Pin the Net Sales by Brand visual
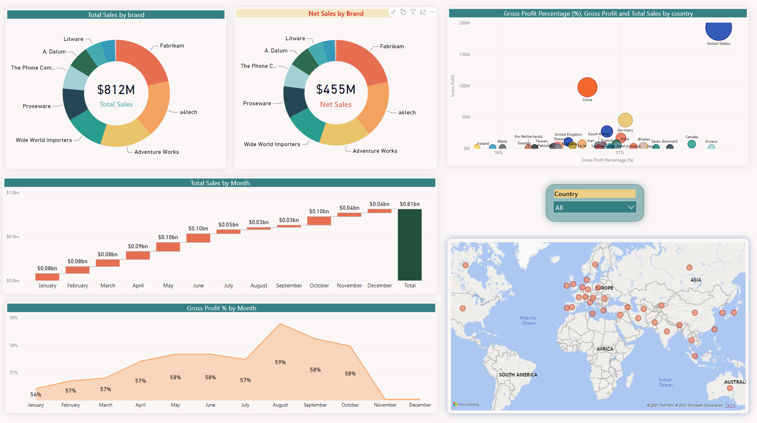757x423 pixels. [393, 12]
